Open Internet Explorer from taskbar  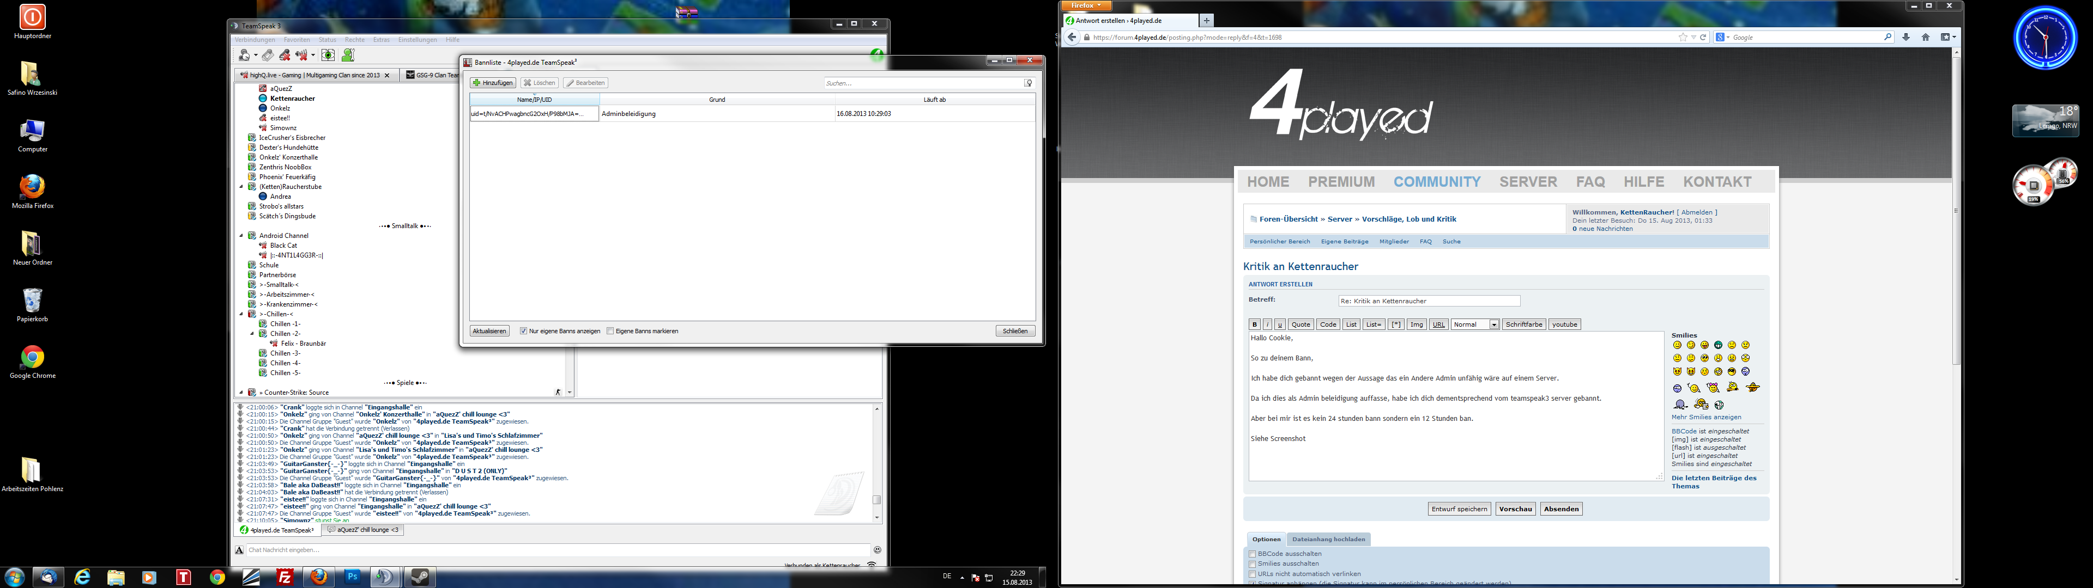coord(83,577)
